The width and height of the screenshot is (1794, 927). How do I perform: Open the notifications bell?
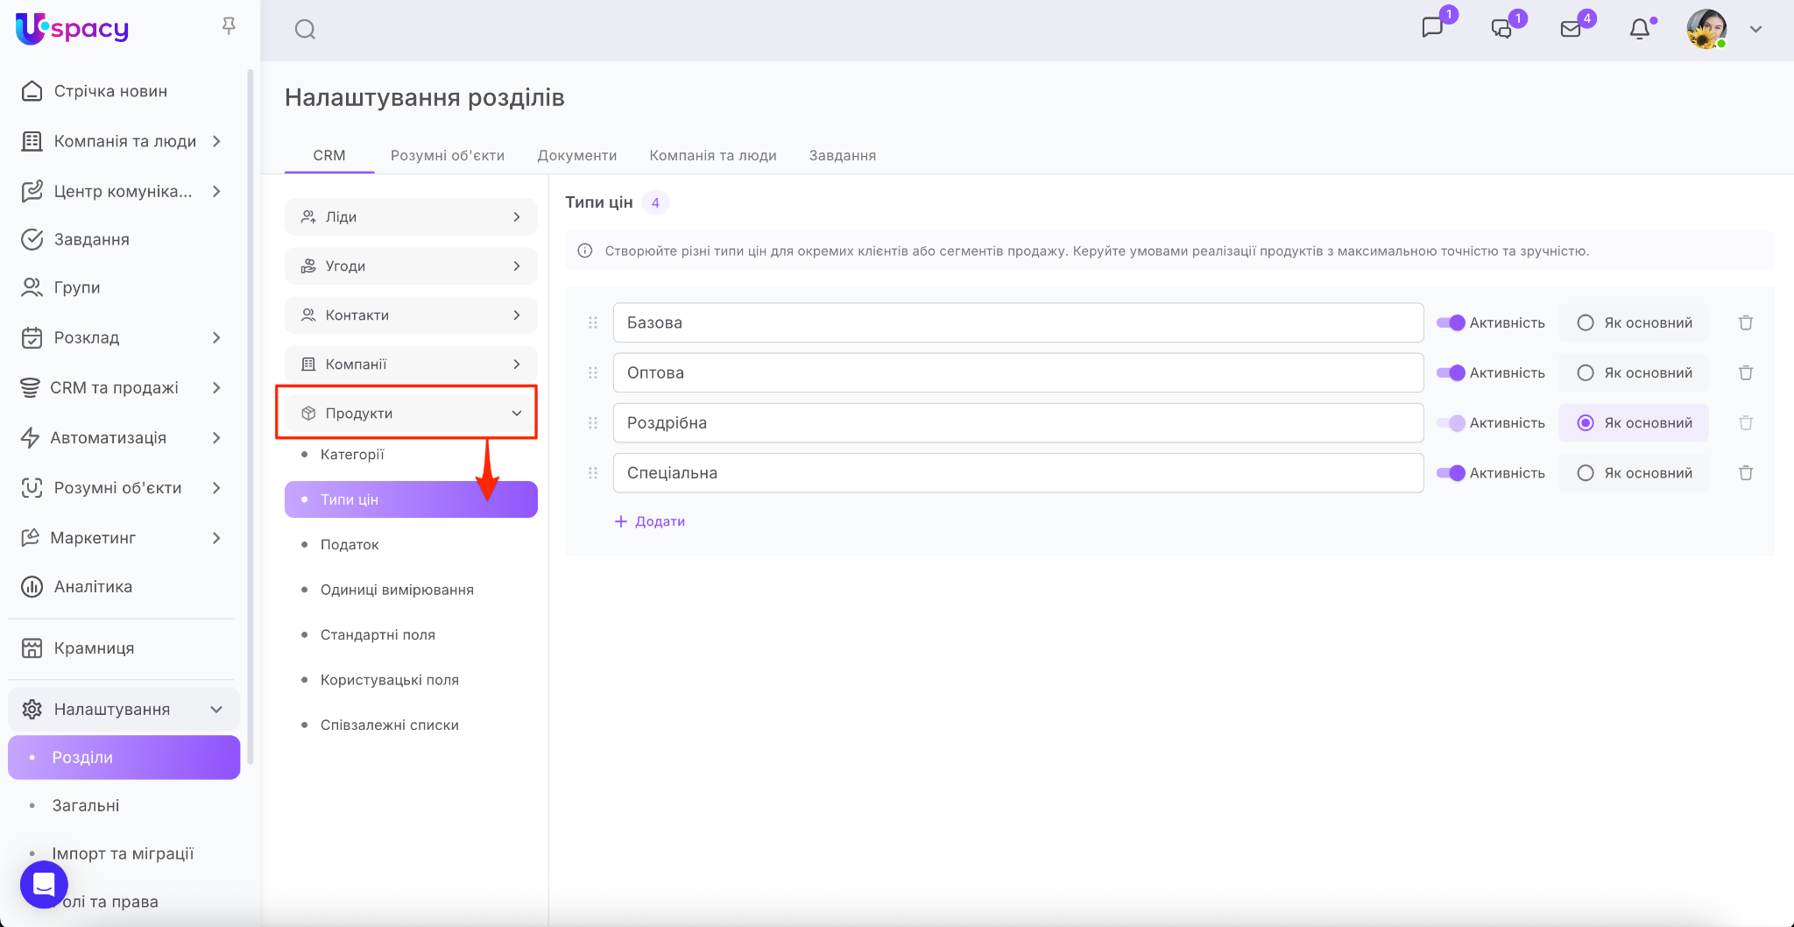pos(1640,29)
